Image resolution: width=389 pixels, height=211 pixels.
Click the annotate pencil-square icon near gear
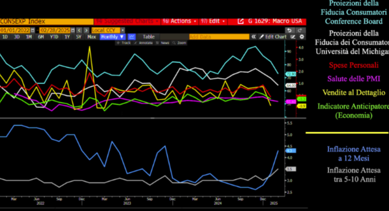click(293, 37)
